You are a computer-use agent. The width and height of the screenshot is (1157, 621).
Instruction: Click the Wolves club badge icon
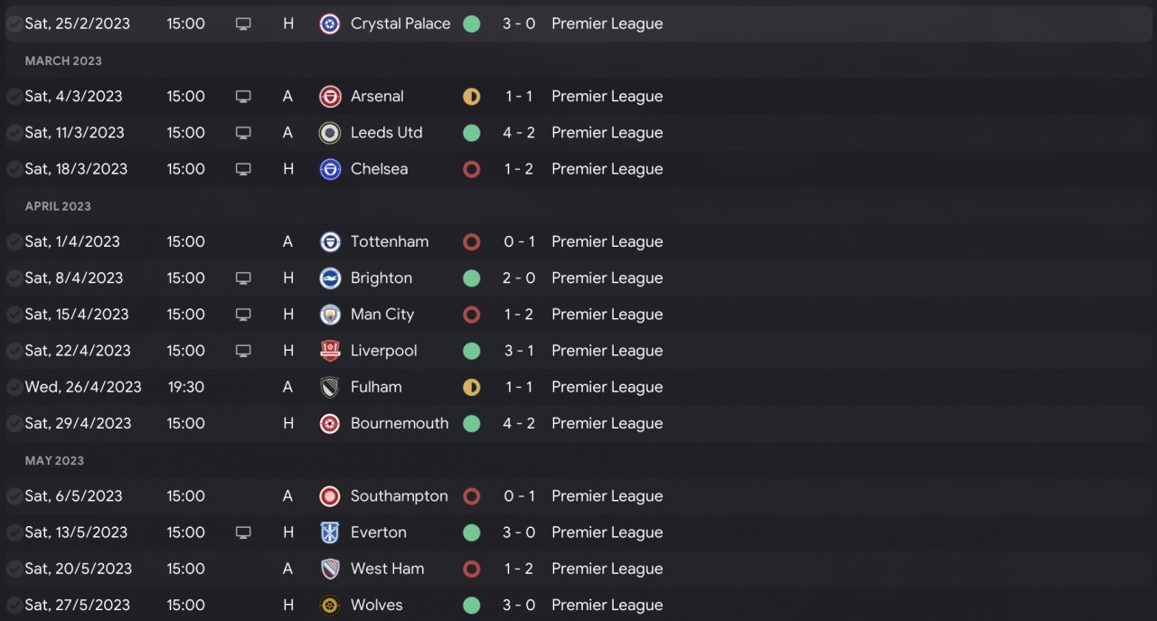[x=330, y=605]
